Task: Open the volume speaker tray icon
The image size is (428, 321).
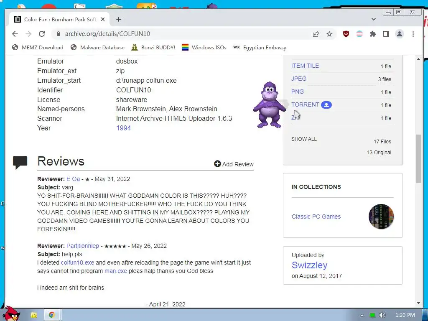Action: coord(382,315)
